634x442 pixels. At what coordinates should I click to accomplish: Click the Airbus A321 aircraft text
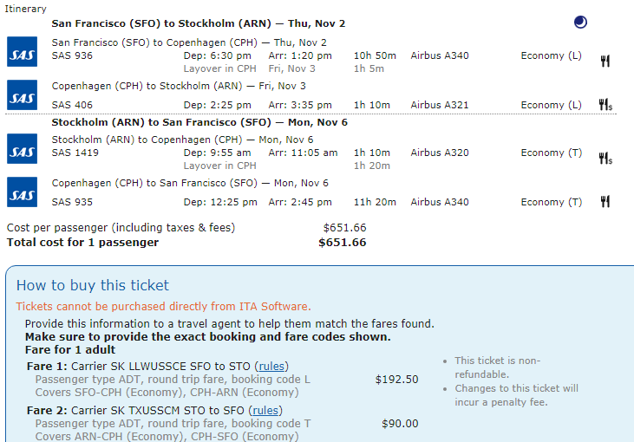coord(440,105)
